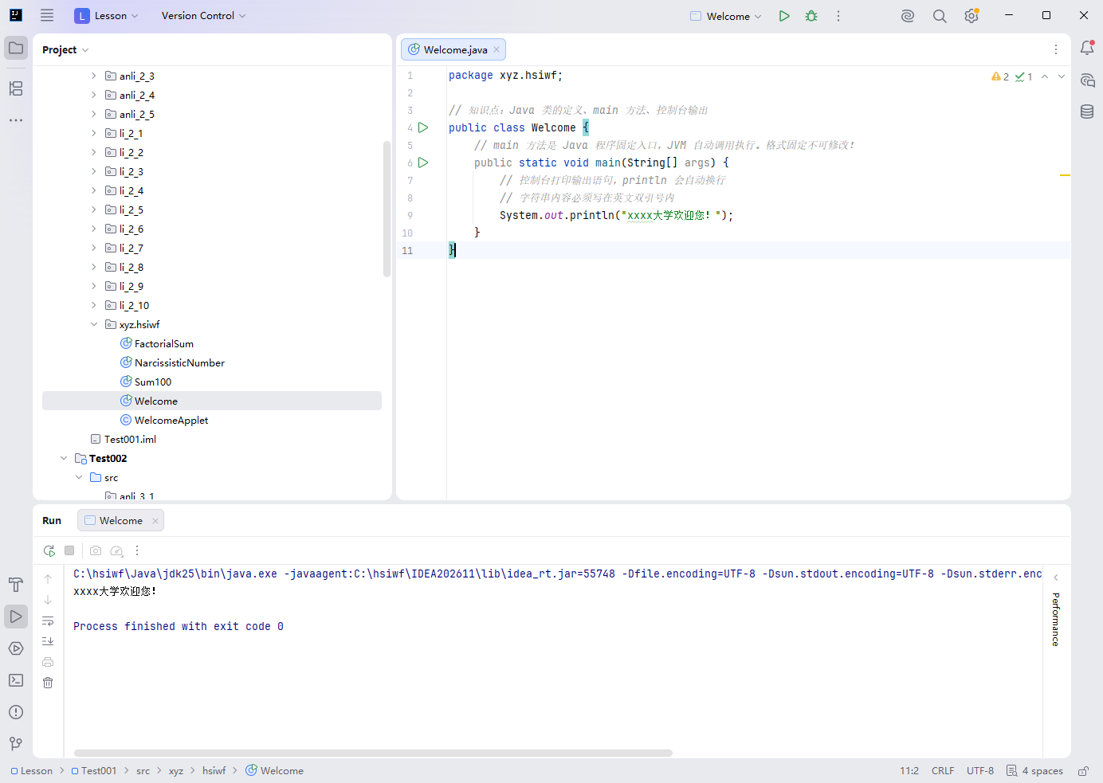Image resolution: width=1103 pixels, height=783 pixels.
Task: Open the Project view selector dropdown
Action: (x=65, y=49)
